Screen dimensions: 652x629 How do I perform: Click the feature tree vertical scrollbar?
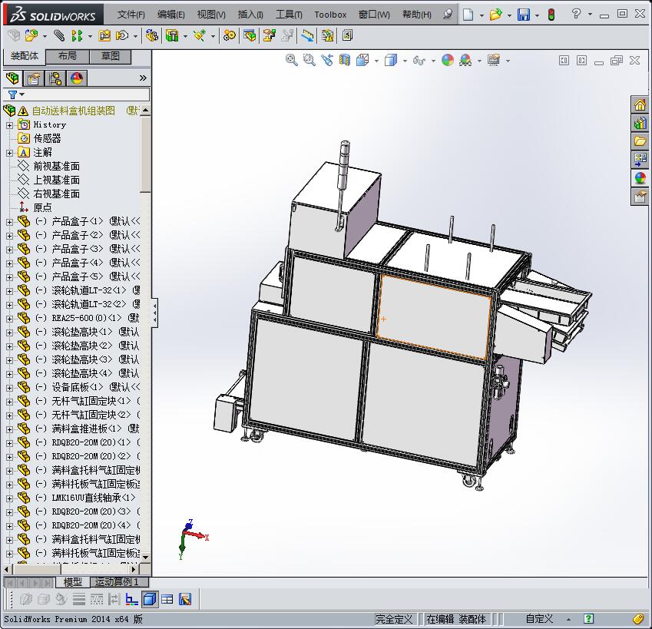pos(145,154)
